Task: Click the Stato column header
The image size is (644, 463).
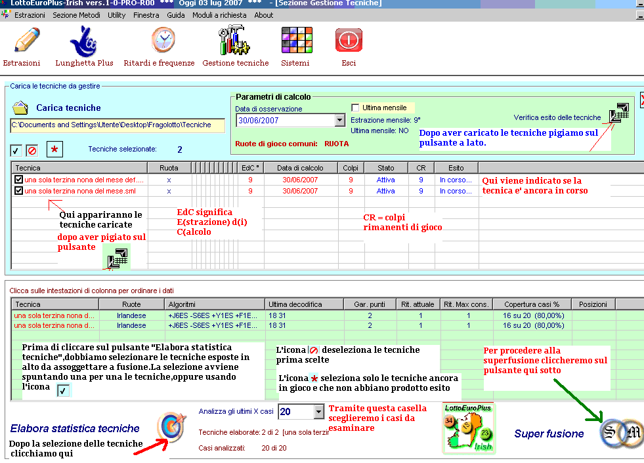Action: [385, 168]
